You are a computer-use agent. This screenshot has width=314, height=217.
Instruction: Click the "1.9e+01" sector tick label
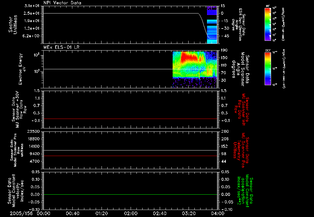click(x=32, y=21)
